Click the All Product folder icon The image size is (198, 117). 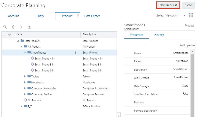click(x=26, y=46)
